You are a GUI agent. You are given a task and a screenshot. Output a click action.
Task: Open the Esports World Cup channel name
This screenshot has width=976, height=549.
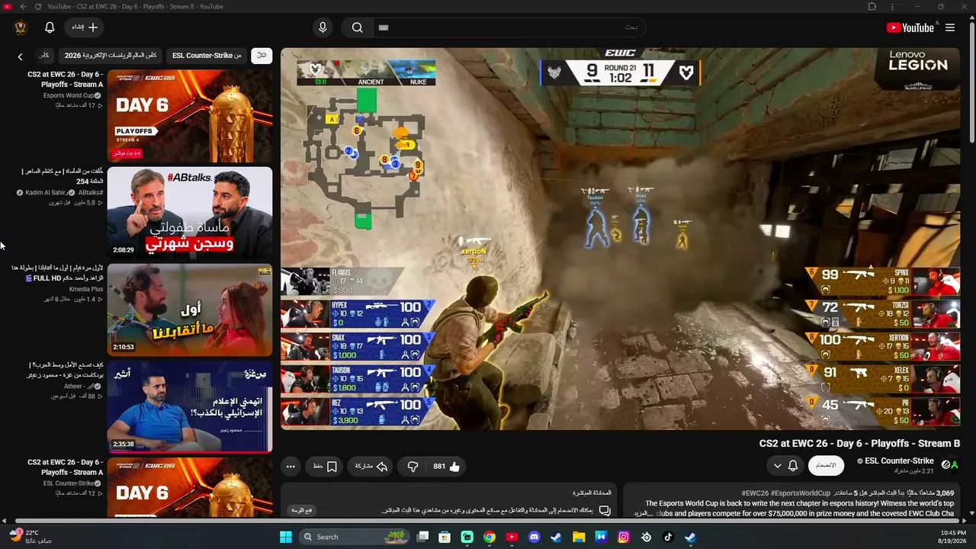click(69, 95)
